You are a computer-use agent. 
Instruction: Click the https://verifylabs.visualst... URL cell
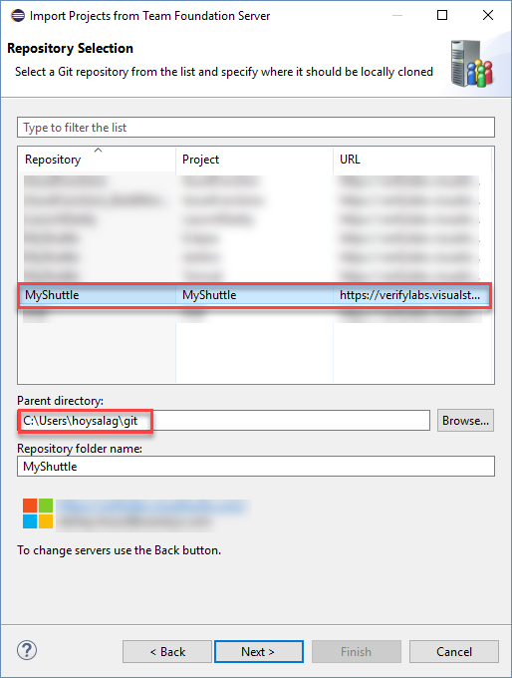pos(409,295)
